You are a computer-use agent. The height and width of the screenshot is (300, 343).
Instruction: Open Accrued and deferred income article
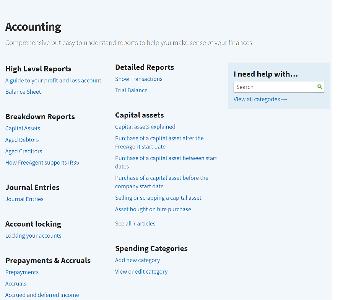[42, 295]
